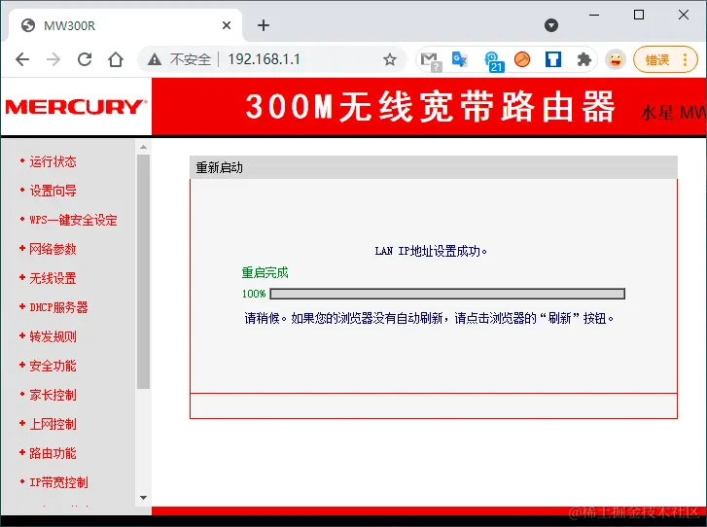Click the orange round extension icon
The height and width of the screenshot is (527, 707).
[x=521, y=59]
